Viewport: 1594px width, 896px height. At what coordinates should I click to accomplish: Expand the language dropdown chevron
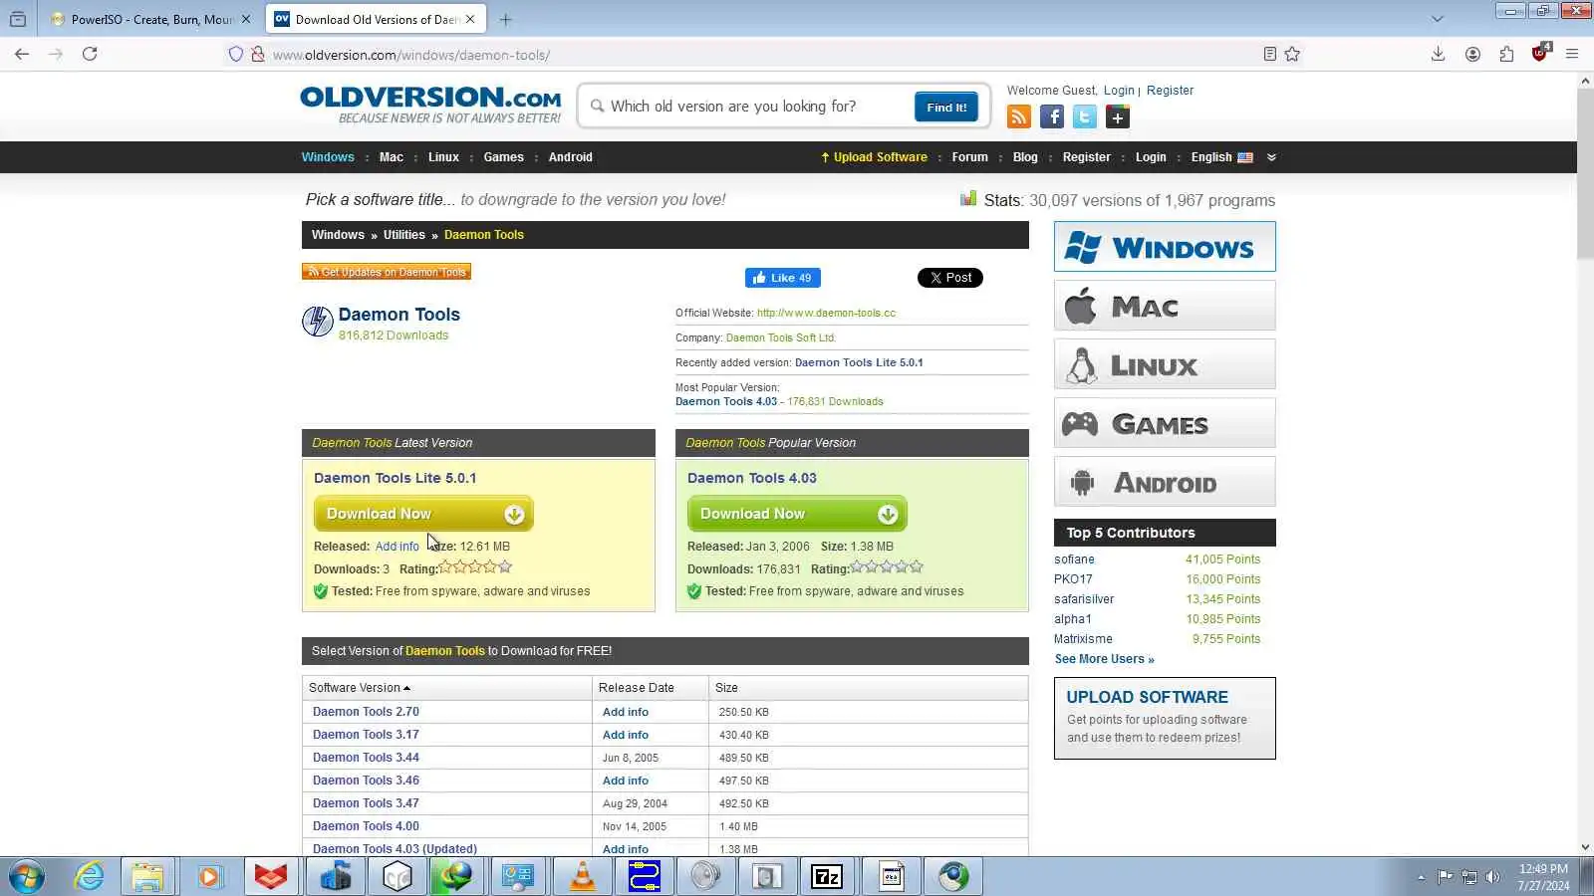pyautogui.click(x=1271, y=157)
